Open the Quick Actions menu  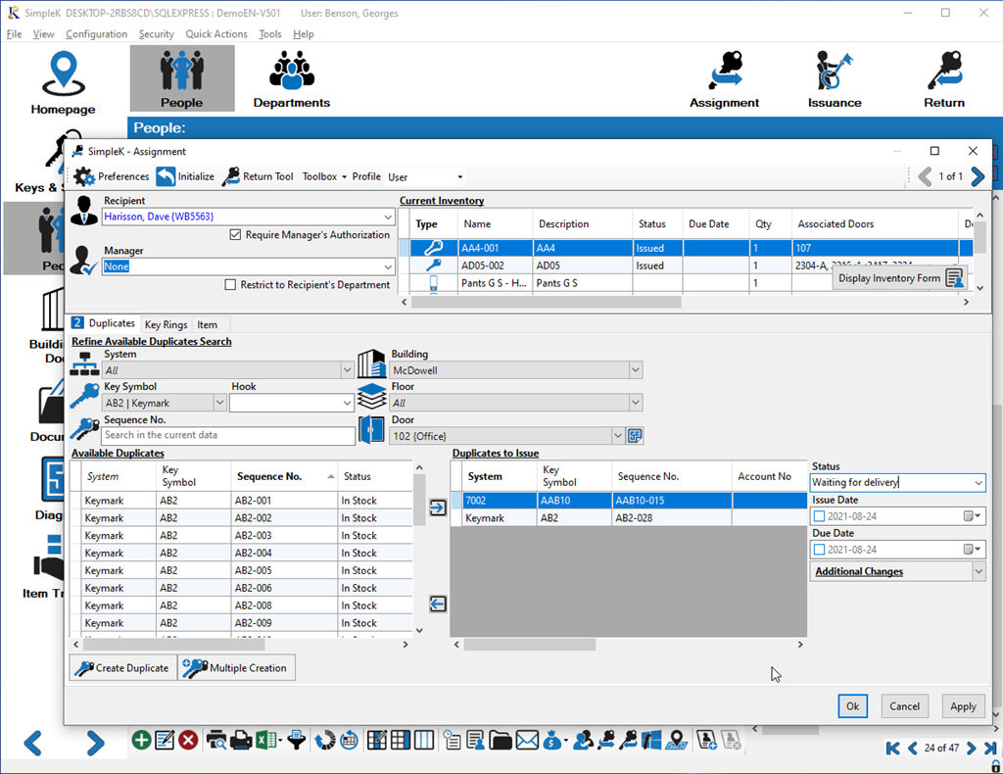tap(215, 33)
